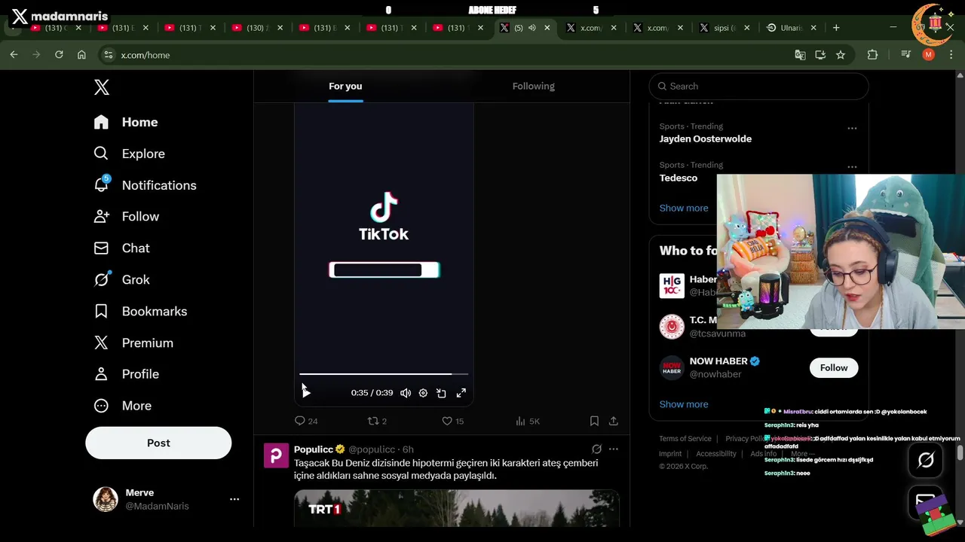This screenshot has width=965, height=542.
Task: Reply to the tweet with 24 comments
Action: pyautogui.click(x=306, y=422)
